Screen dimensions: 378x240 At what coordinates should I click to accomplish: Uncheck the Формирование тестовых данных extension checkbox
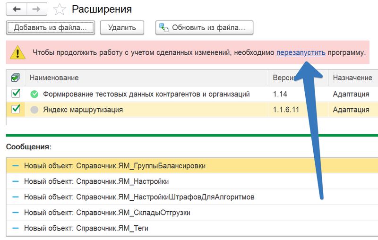[16, 94]
